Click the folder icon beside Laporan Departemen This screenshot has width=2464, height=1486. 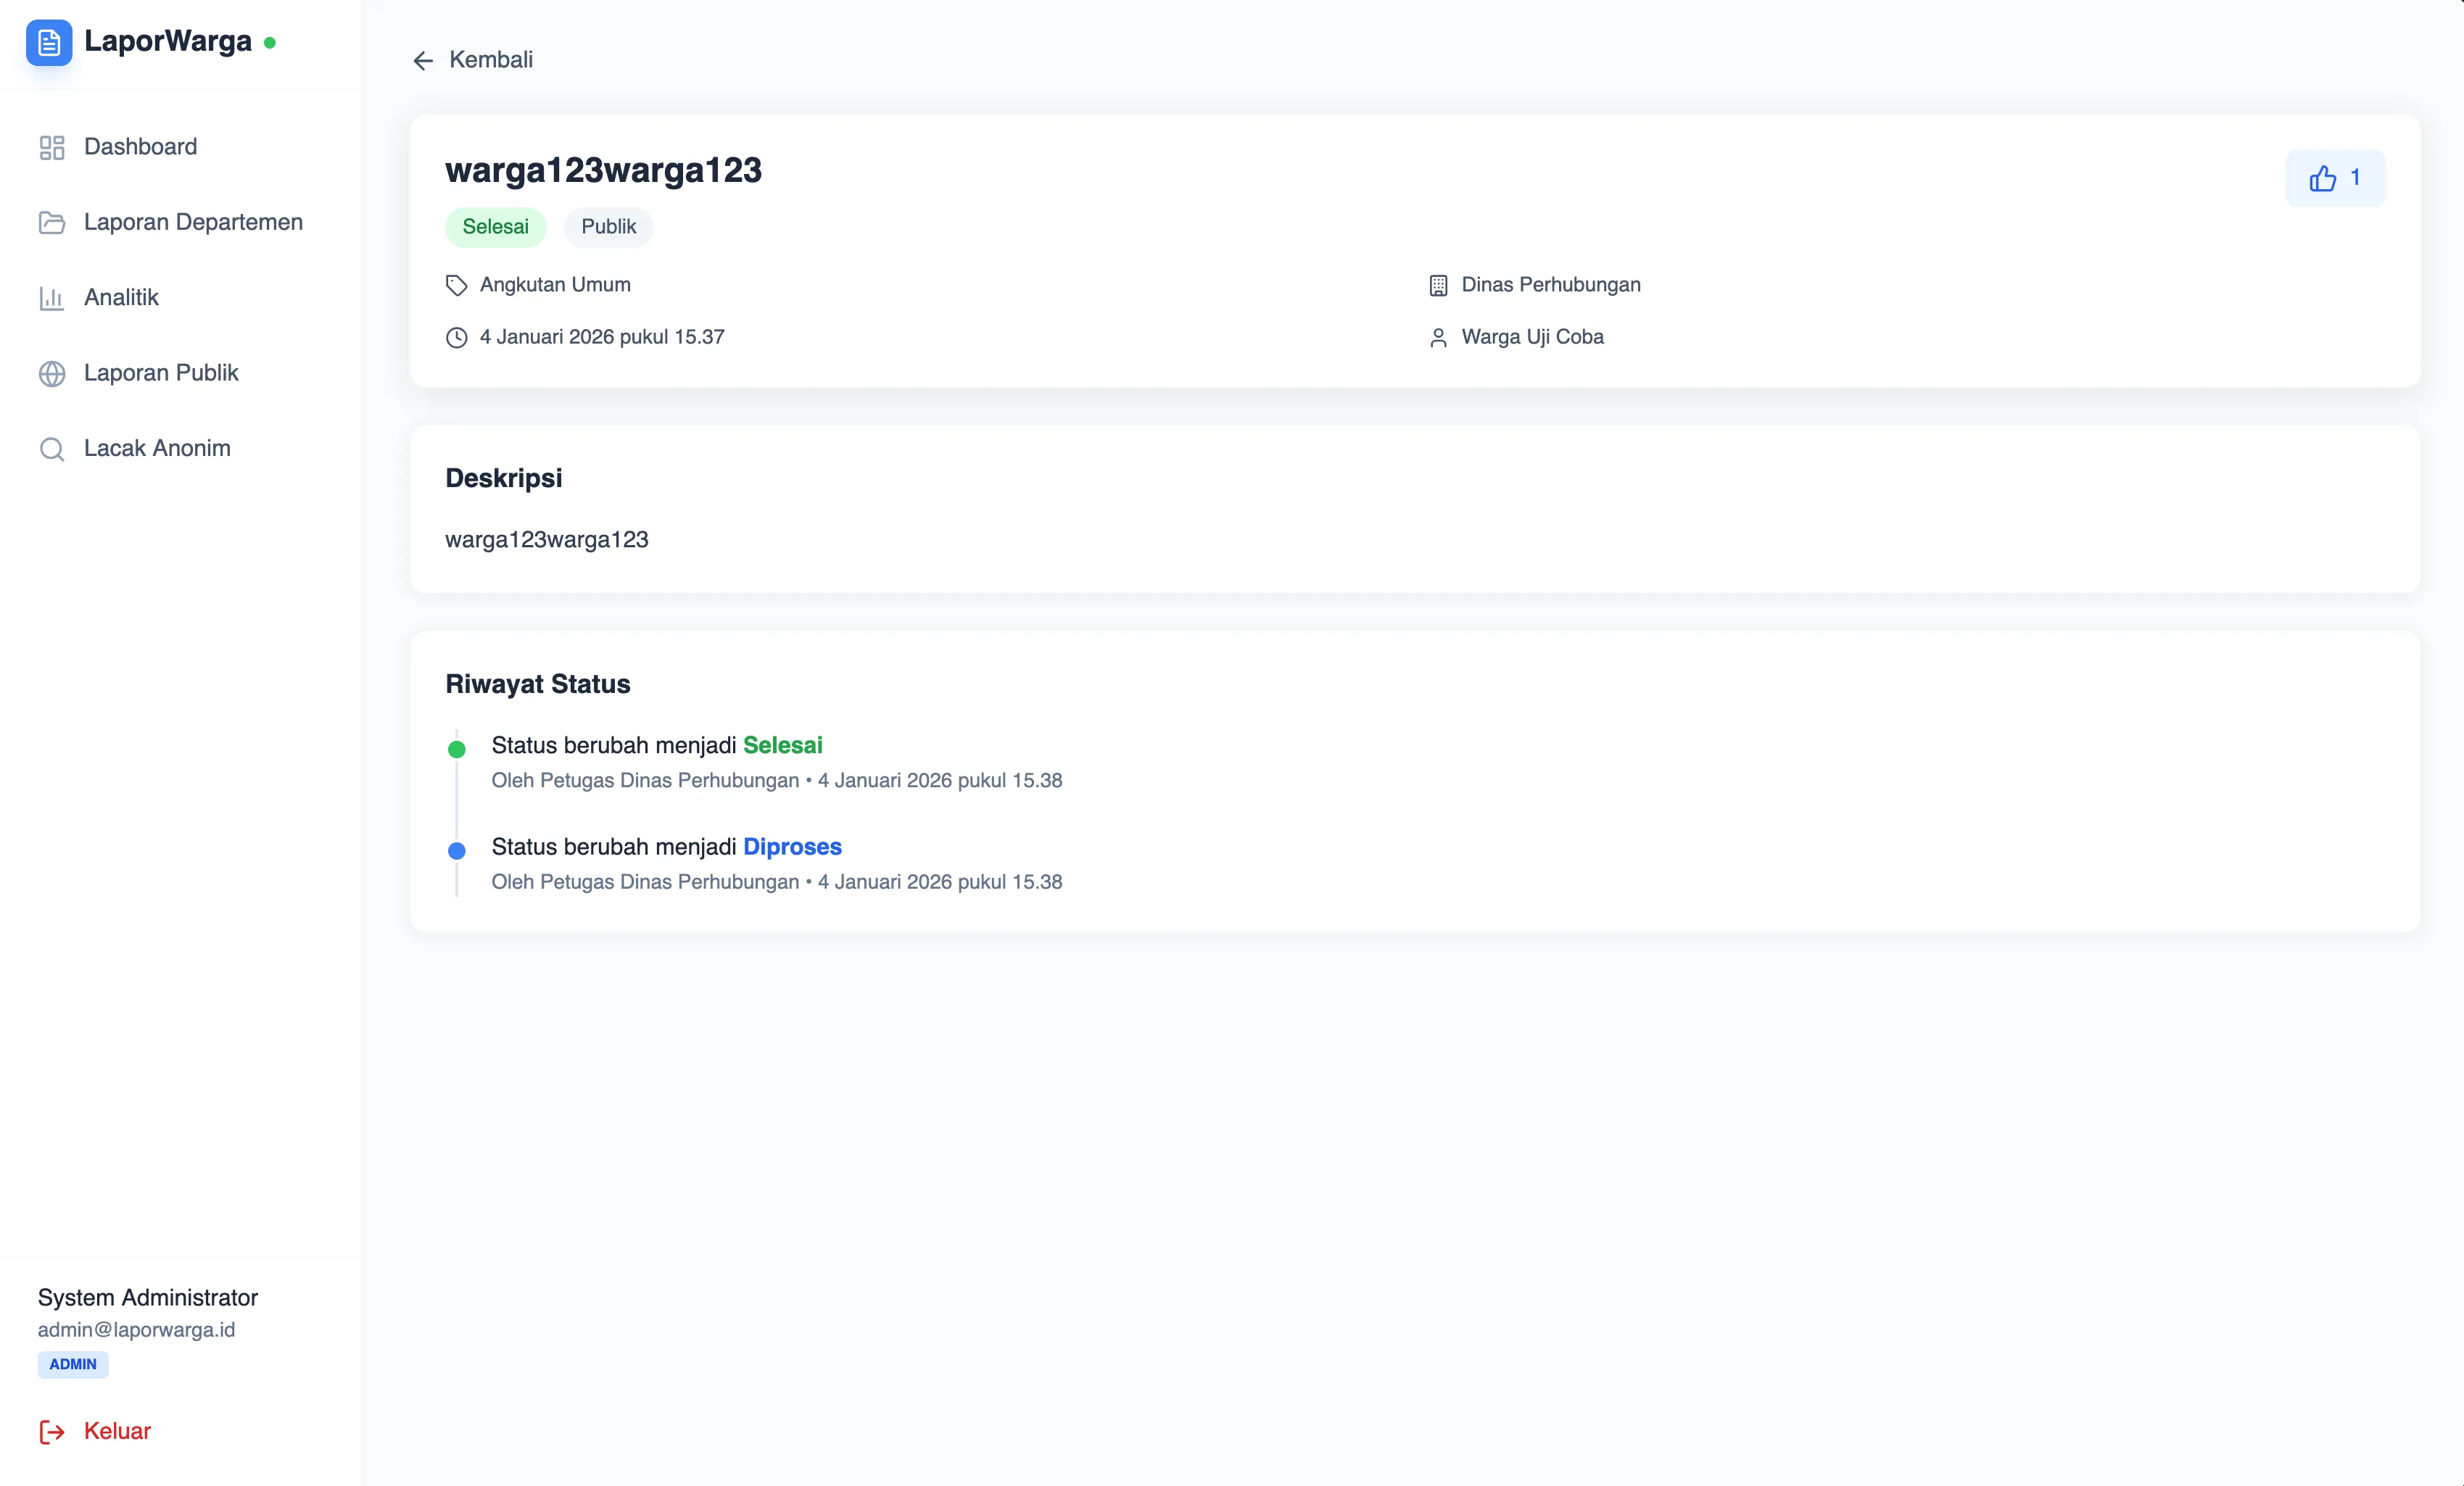(51, 222)
